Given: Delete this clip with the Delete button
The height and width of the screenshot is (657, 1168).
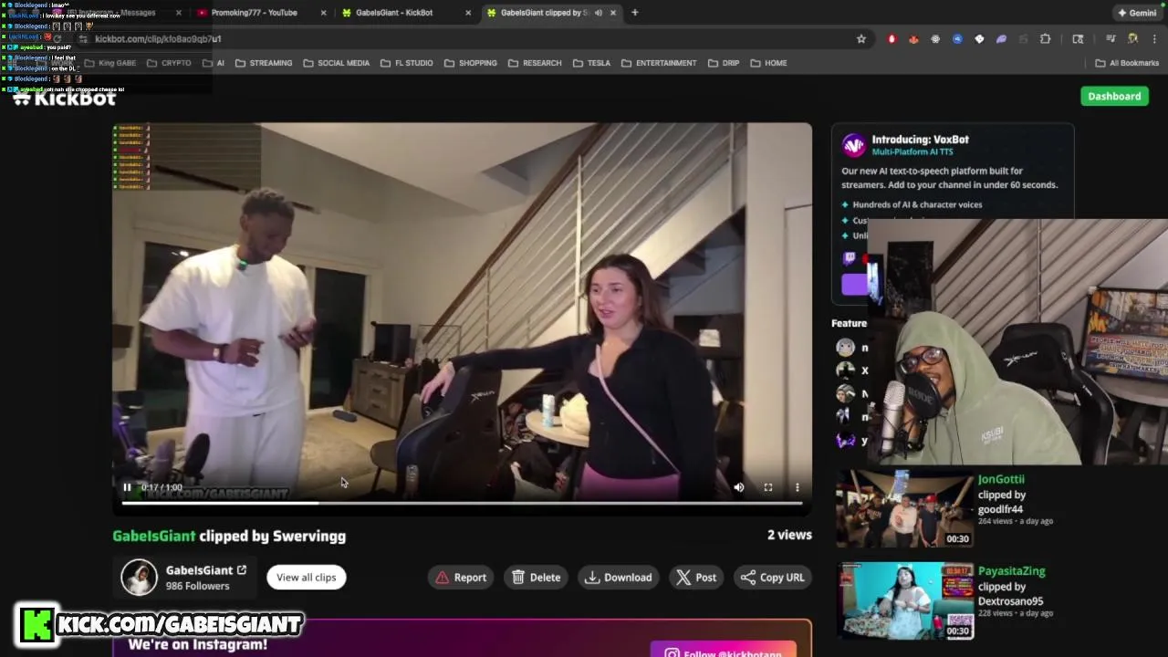Looking at the screenshot, I should (x=537, y=577).
